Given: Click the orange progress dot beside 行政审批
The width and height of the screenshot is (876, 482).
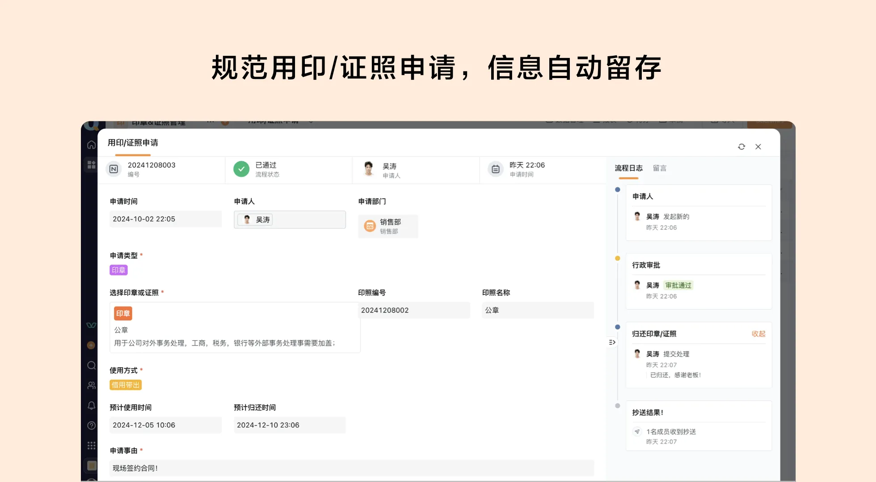Looking at the screenshot, I should coord(617,258).
